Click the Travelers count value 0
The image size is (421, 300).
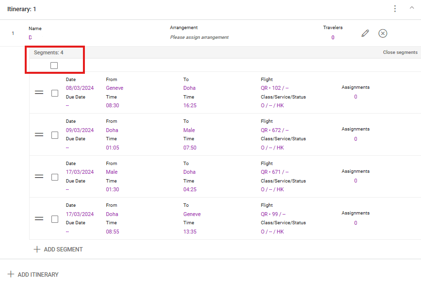tap(333, 37)
